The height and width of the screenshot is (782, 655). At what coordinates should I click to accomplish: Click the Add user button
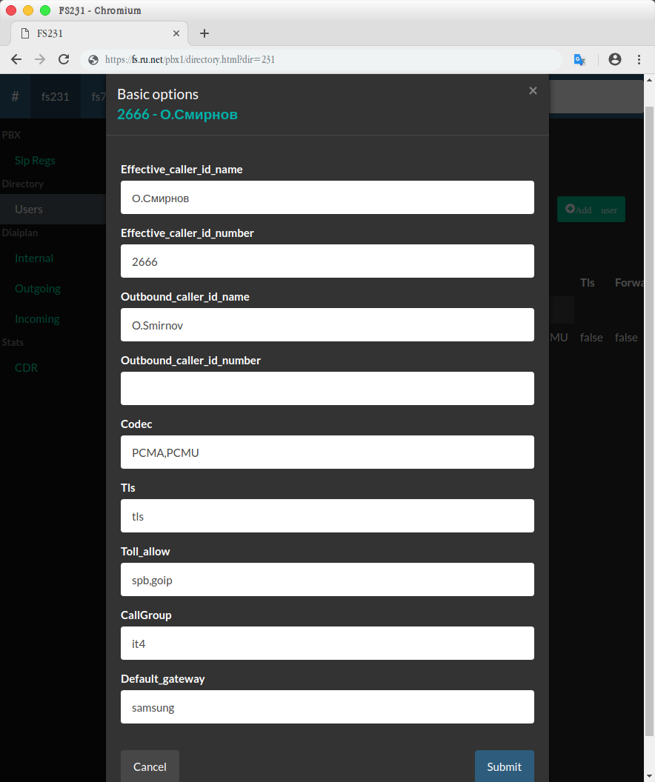(x=591, y=210)
